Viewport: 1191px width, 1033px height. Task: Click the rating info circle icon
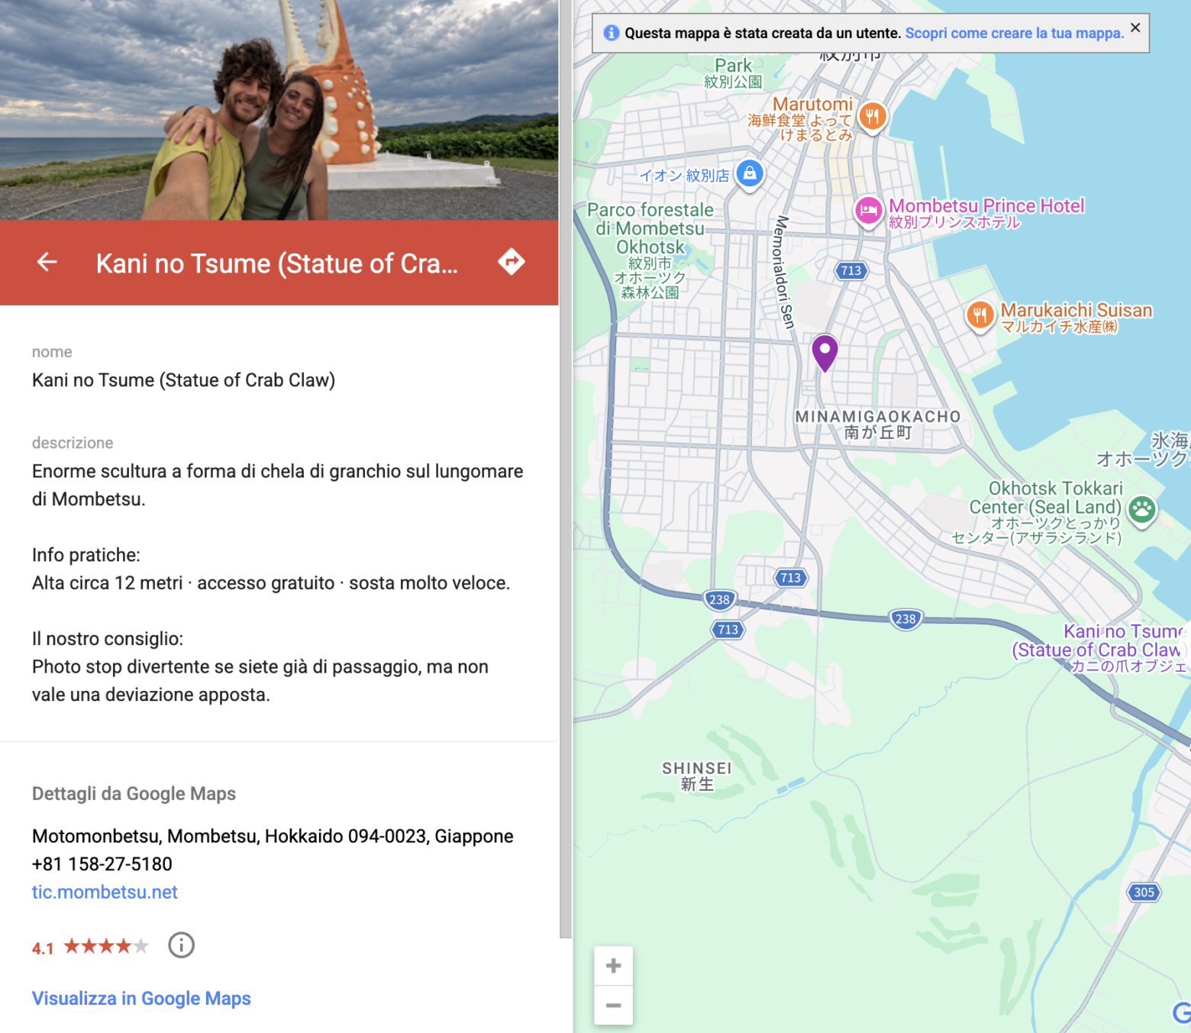(181, 945)
